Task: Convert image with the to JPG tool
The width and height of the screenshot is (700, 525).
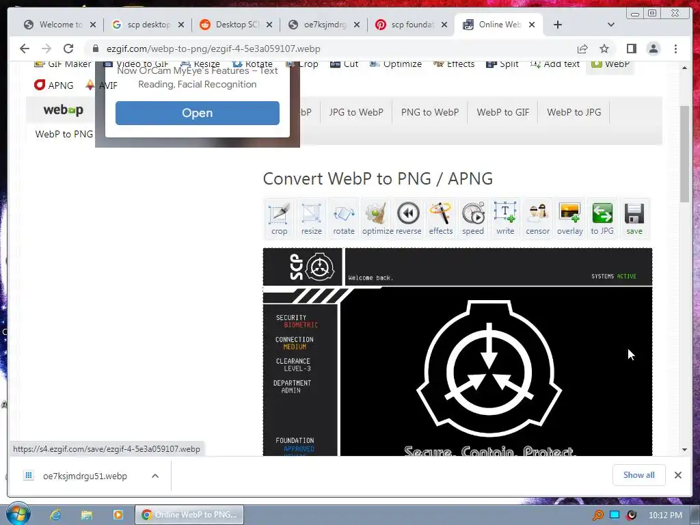Action: [x=602, y=218]
